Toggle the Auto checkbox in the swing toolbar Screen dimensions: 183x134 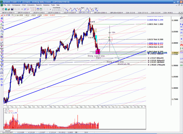(83, 9)
